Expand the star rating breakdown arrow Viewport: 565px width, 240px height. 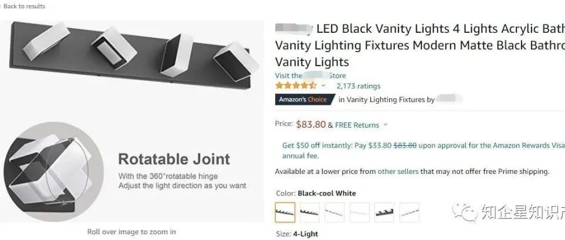coord(323,86)
